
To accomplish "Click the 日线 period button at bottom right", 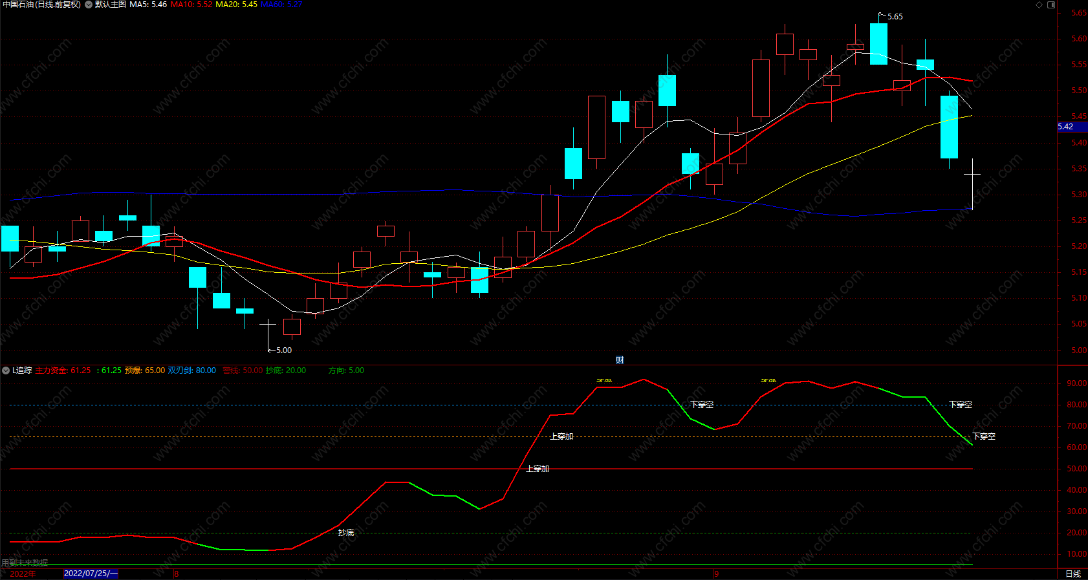I will click(x=1073, y=574).
